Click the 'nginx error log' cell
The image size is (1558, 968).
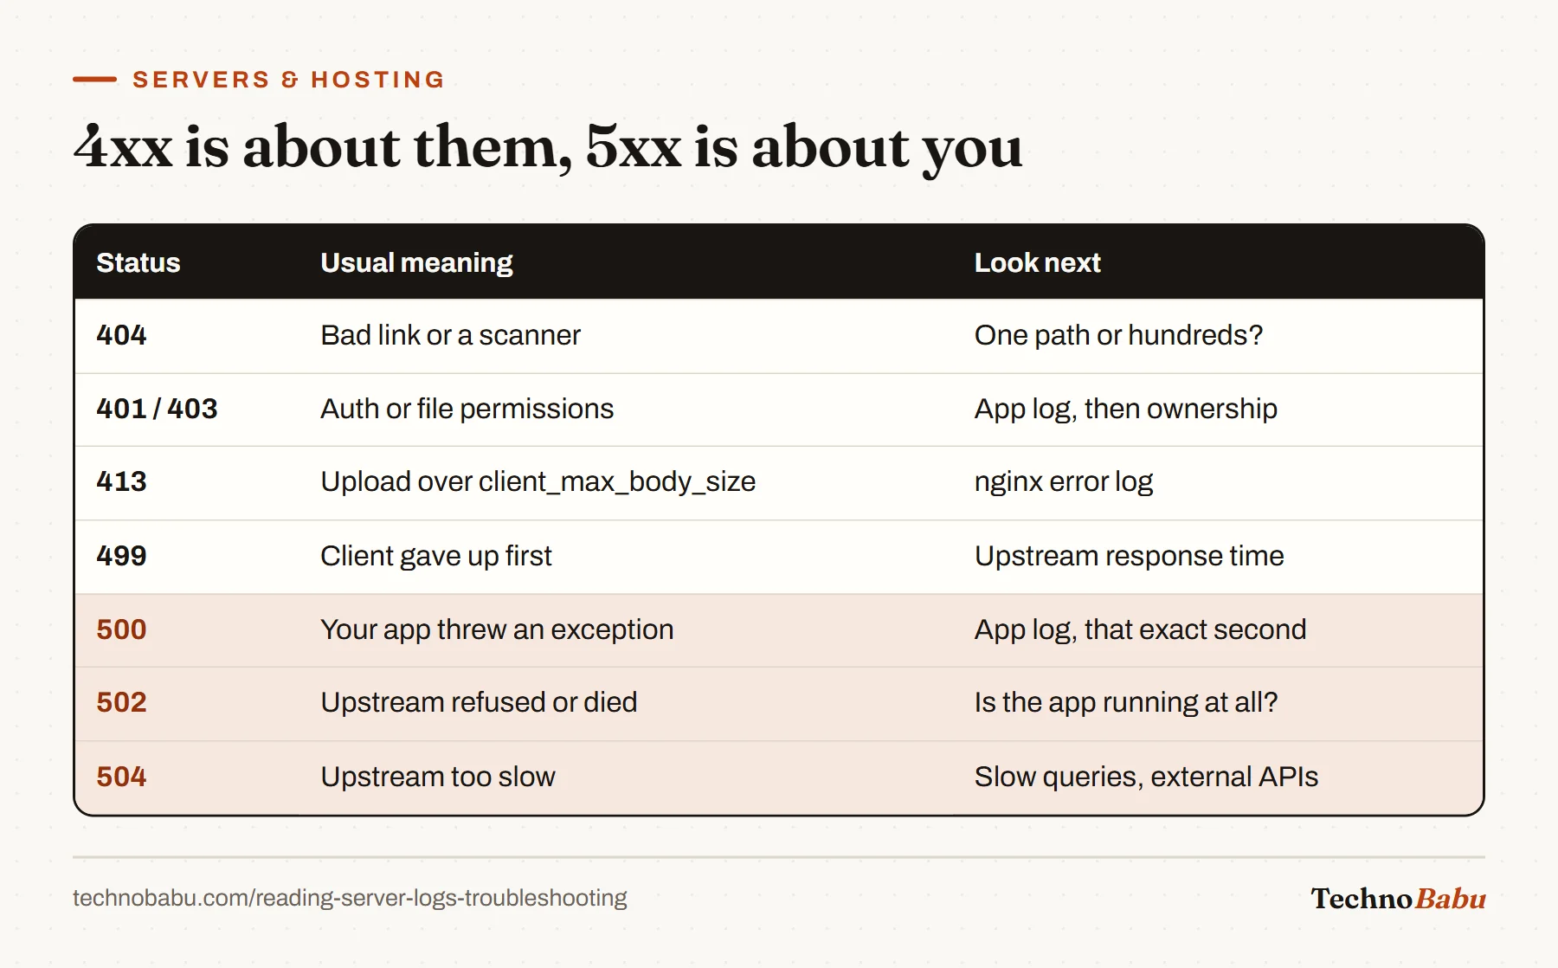(x=1064, y=481)
